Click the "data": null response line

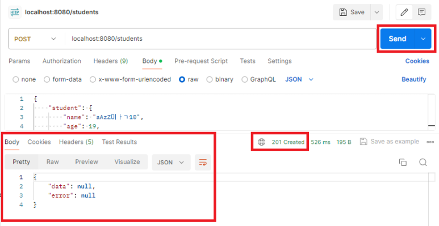click(x=72, y=186)
